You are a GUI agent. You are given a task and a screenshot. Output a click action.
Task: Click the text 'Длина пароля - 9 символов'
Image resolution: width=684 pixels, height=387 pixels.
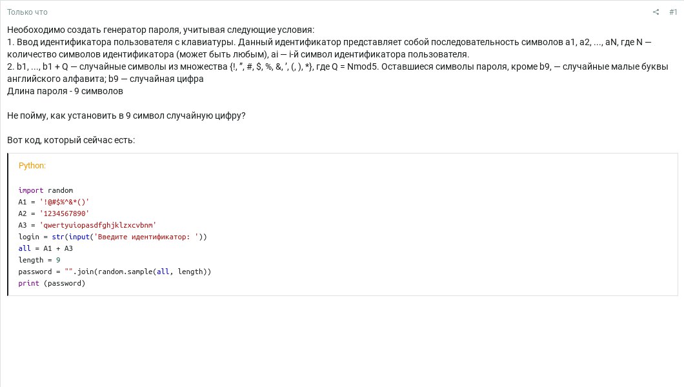point(65,91)
